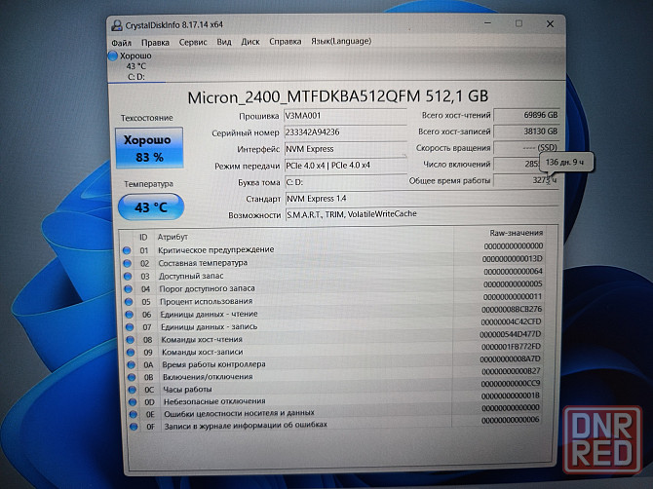Select the Порог доступного запаса attribute text
This screenshot has height=489, width=653.
coord(207,288)
